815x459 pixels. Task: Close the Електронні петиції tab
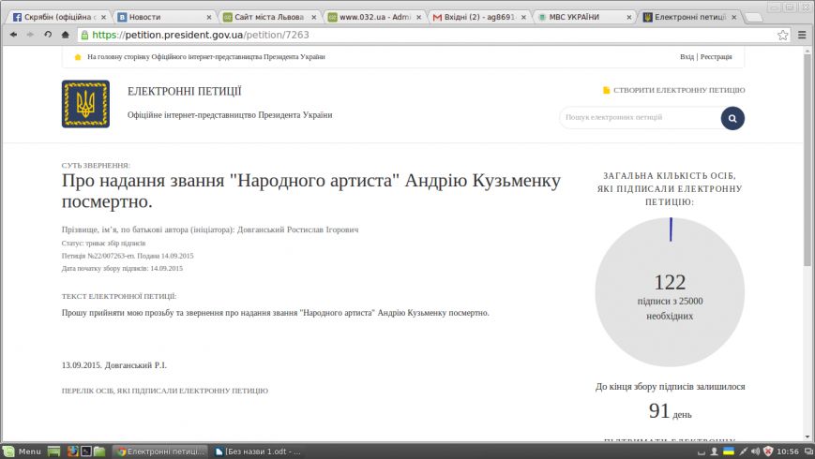(734, 17)
